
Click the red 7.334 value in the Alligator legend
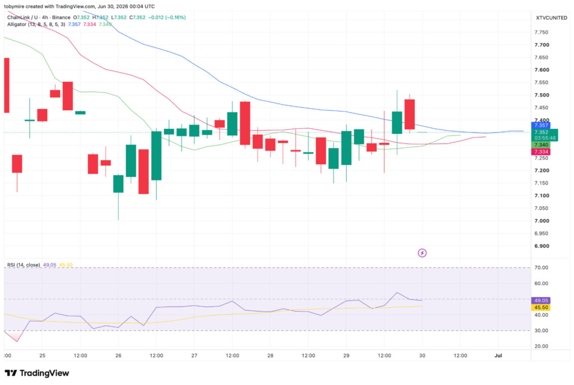tap(89, 24)
